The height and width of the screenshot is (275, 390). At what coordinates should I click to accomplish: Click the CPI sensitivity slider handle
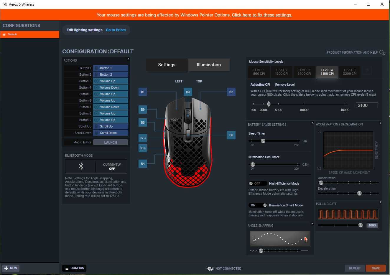tap(269, 104)
